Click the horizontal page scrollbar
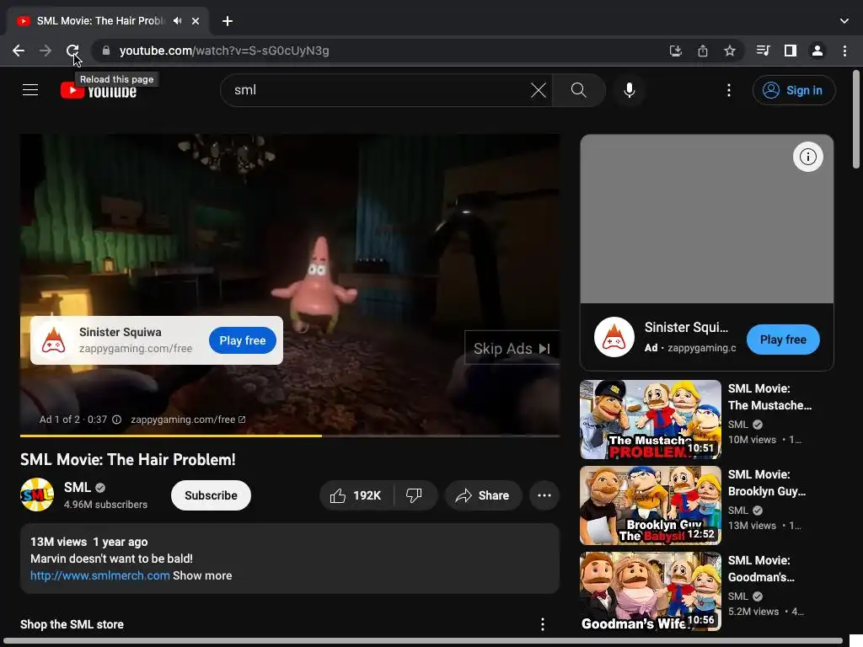Screen dimensions: 863x647 click(x=423, y=642)
